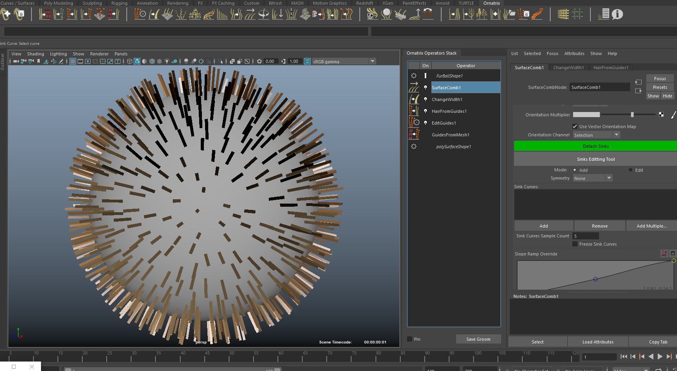Click the Ornatrix info (i) shelf icon
Image resolution: width=677 pixels, height=371 pixels.
click(617, 15)
